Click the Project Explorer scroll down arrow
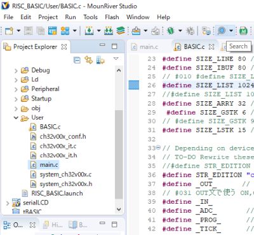Viewport: 254px width, 235px height. 119,209
